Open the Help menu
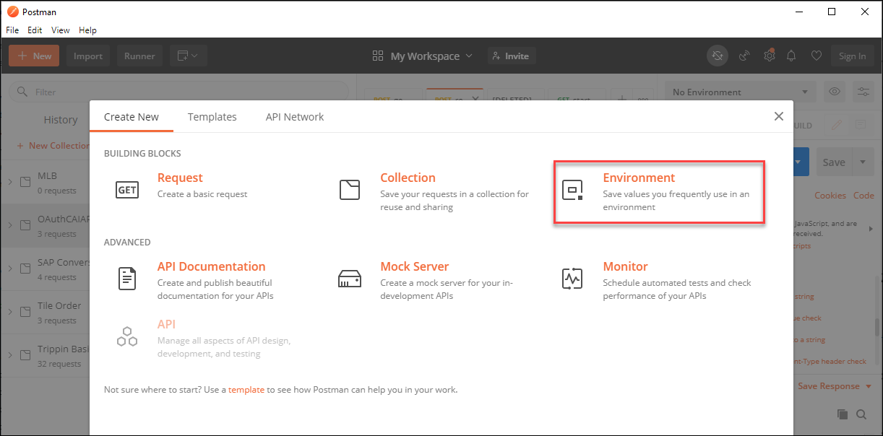Viewport: 883px width, 436px height. [87, 30]
